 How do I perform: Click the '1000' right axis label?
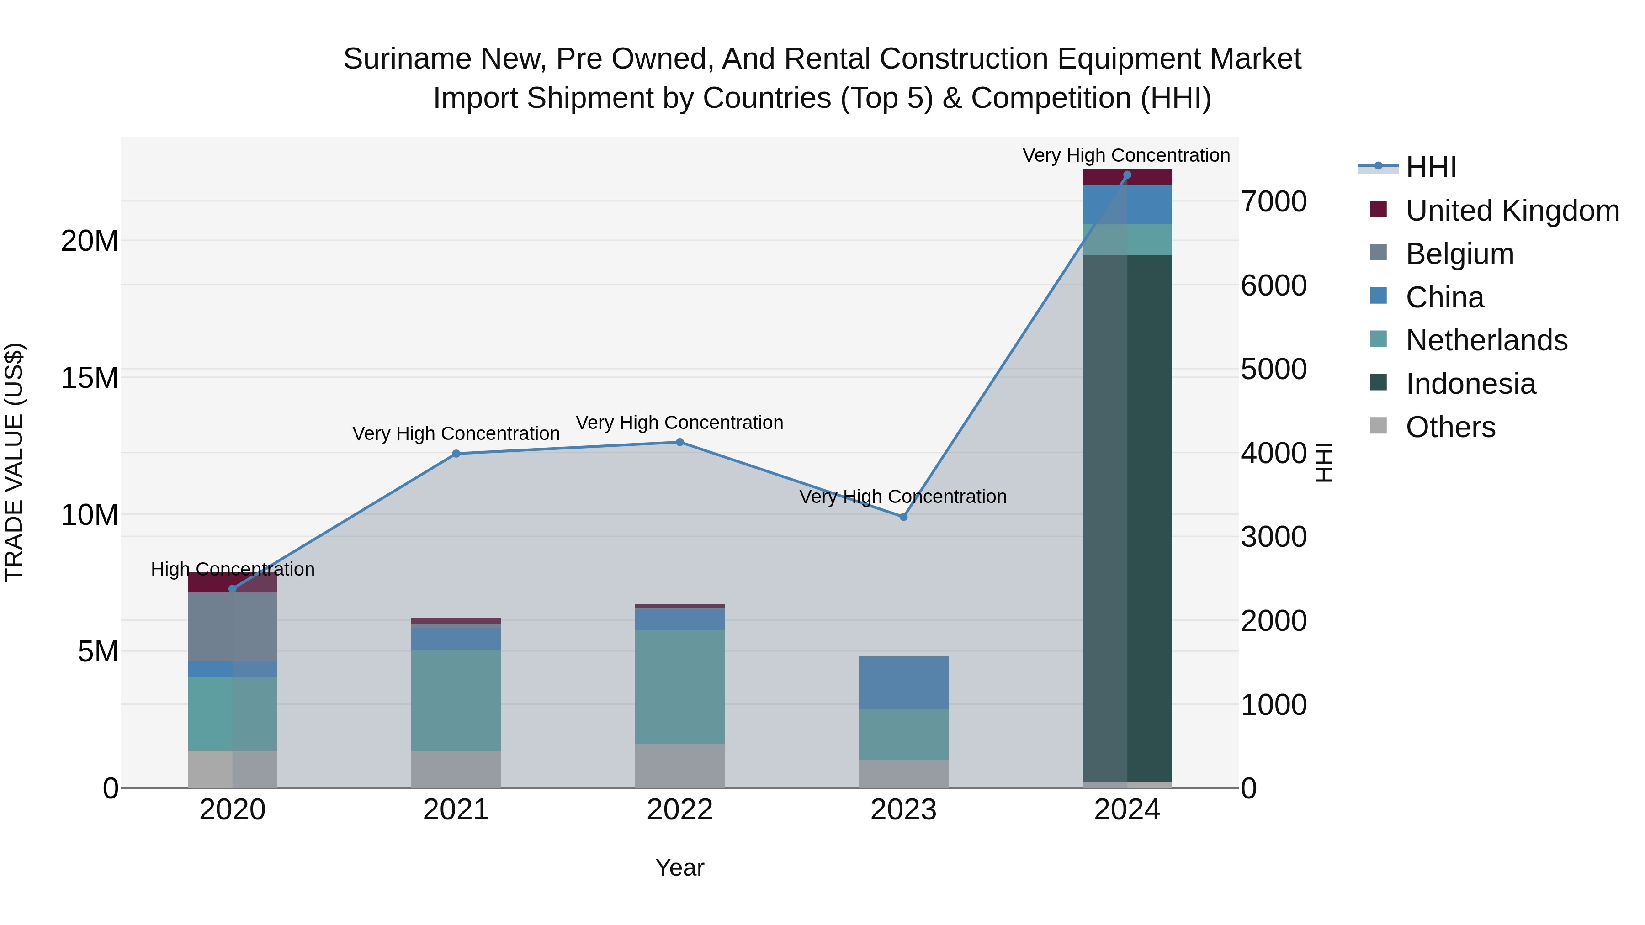point(1274,705)
